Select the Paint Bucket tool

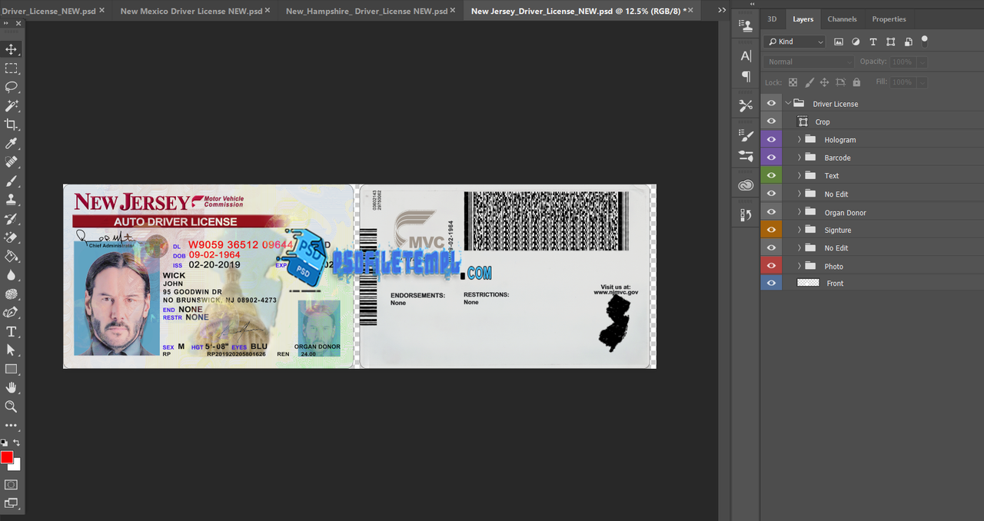click(11, 257)
